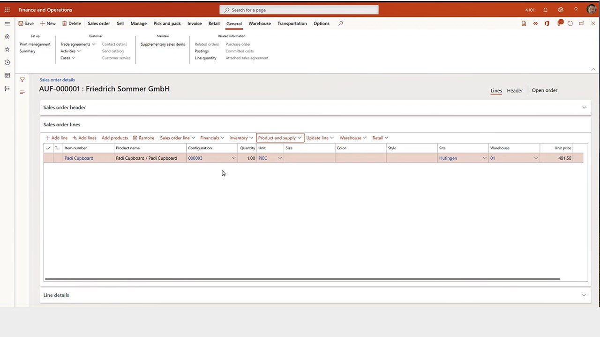Open message center icon with badge

[559, 23]
